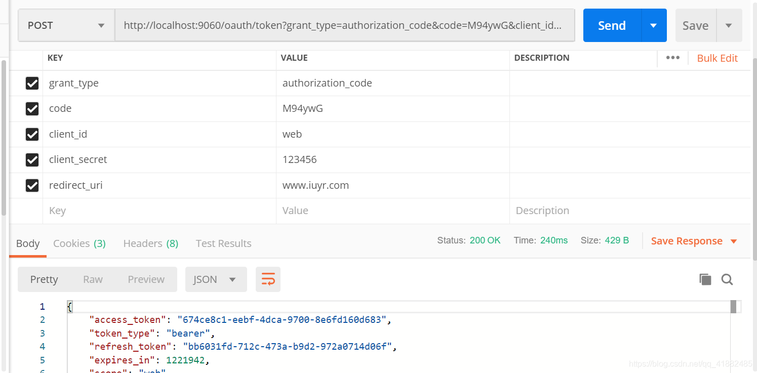Image resolution: width=757 pixels, height=373 pixels.
Task: Click the 123456 value cell
Action: coord(393,159)
